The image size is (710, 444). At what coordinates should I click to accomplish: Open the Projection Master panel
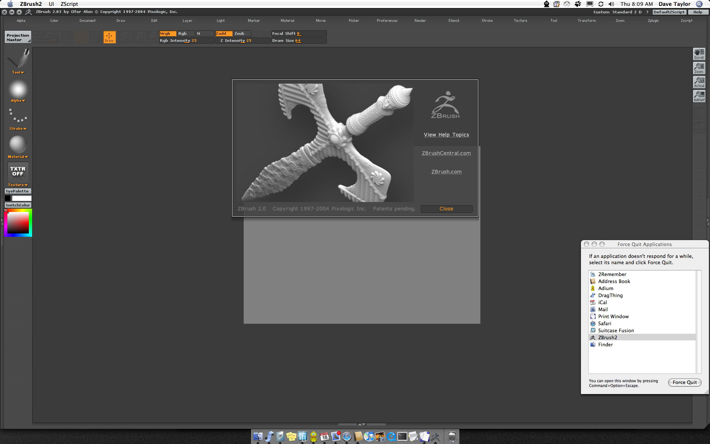tap(18, 37)
